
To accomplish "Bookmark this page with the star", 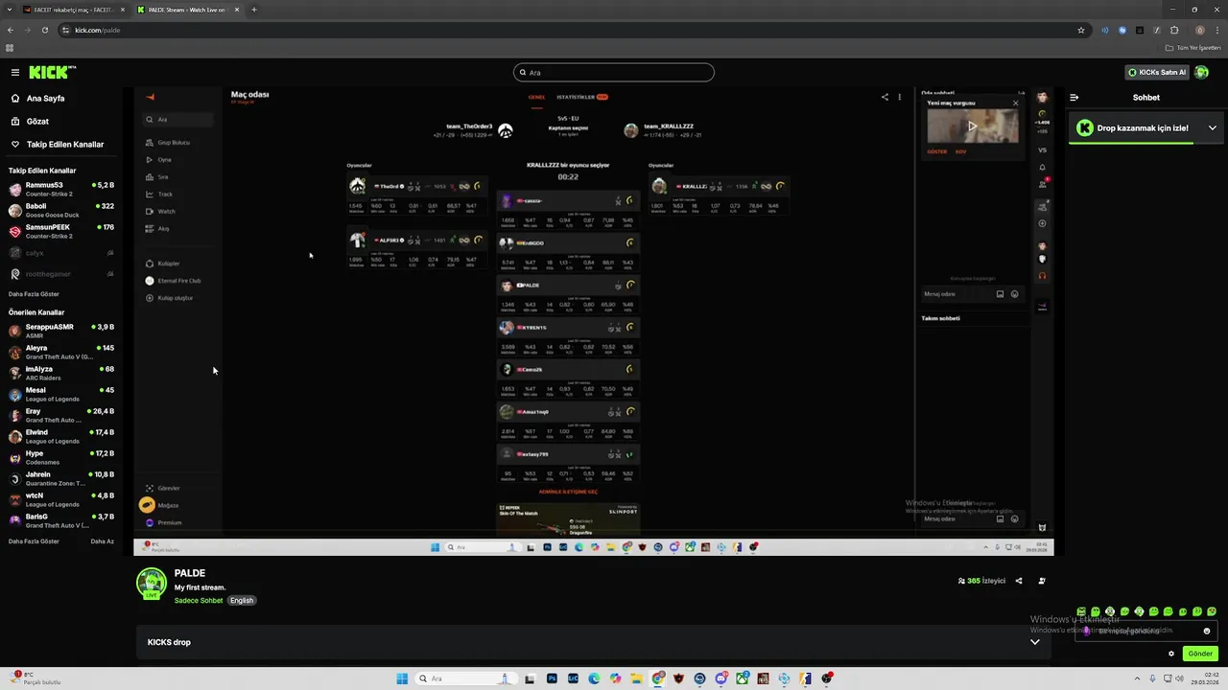I will tap(1081, 30).
